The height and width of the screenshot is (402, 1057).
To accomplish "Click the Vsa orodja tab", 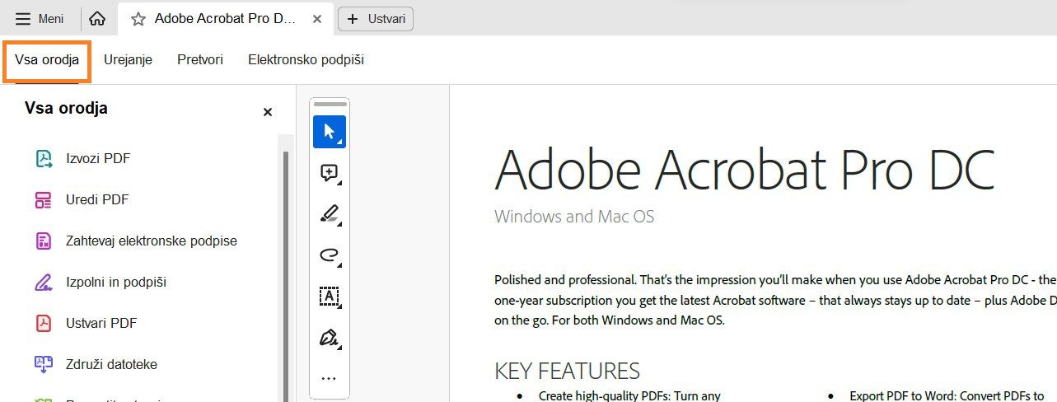I will point(47,60).
